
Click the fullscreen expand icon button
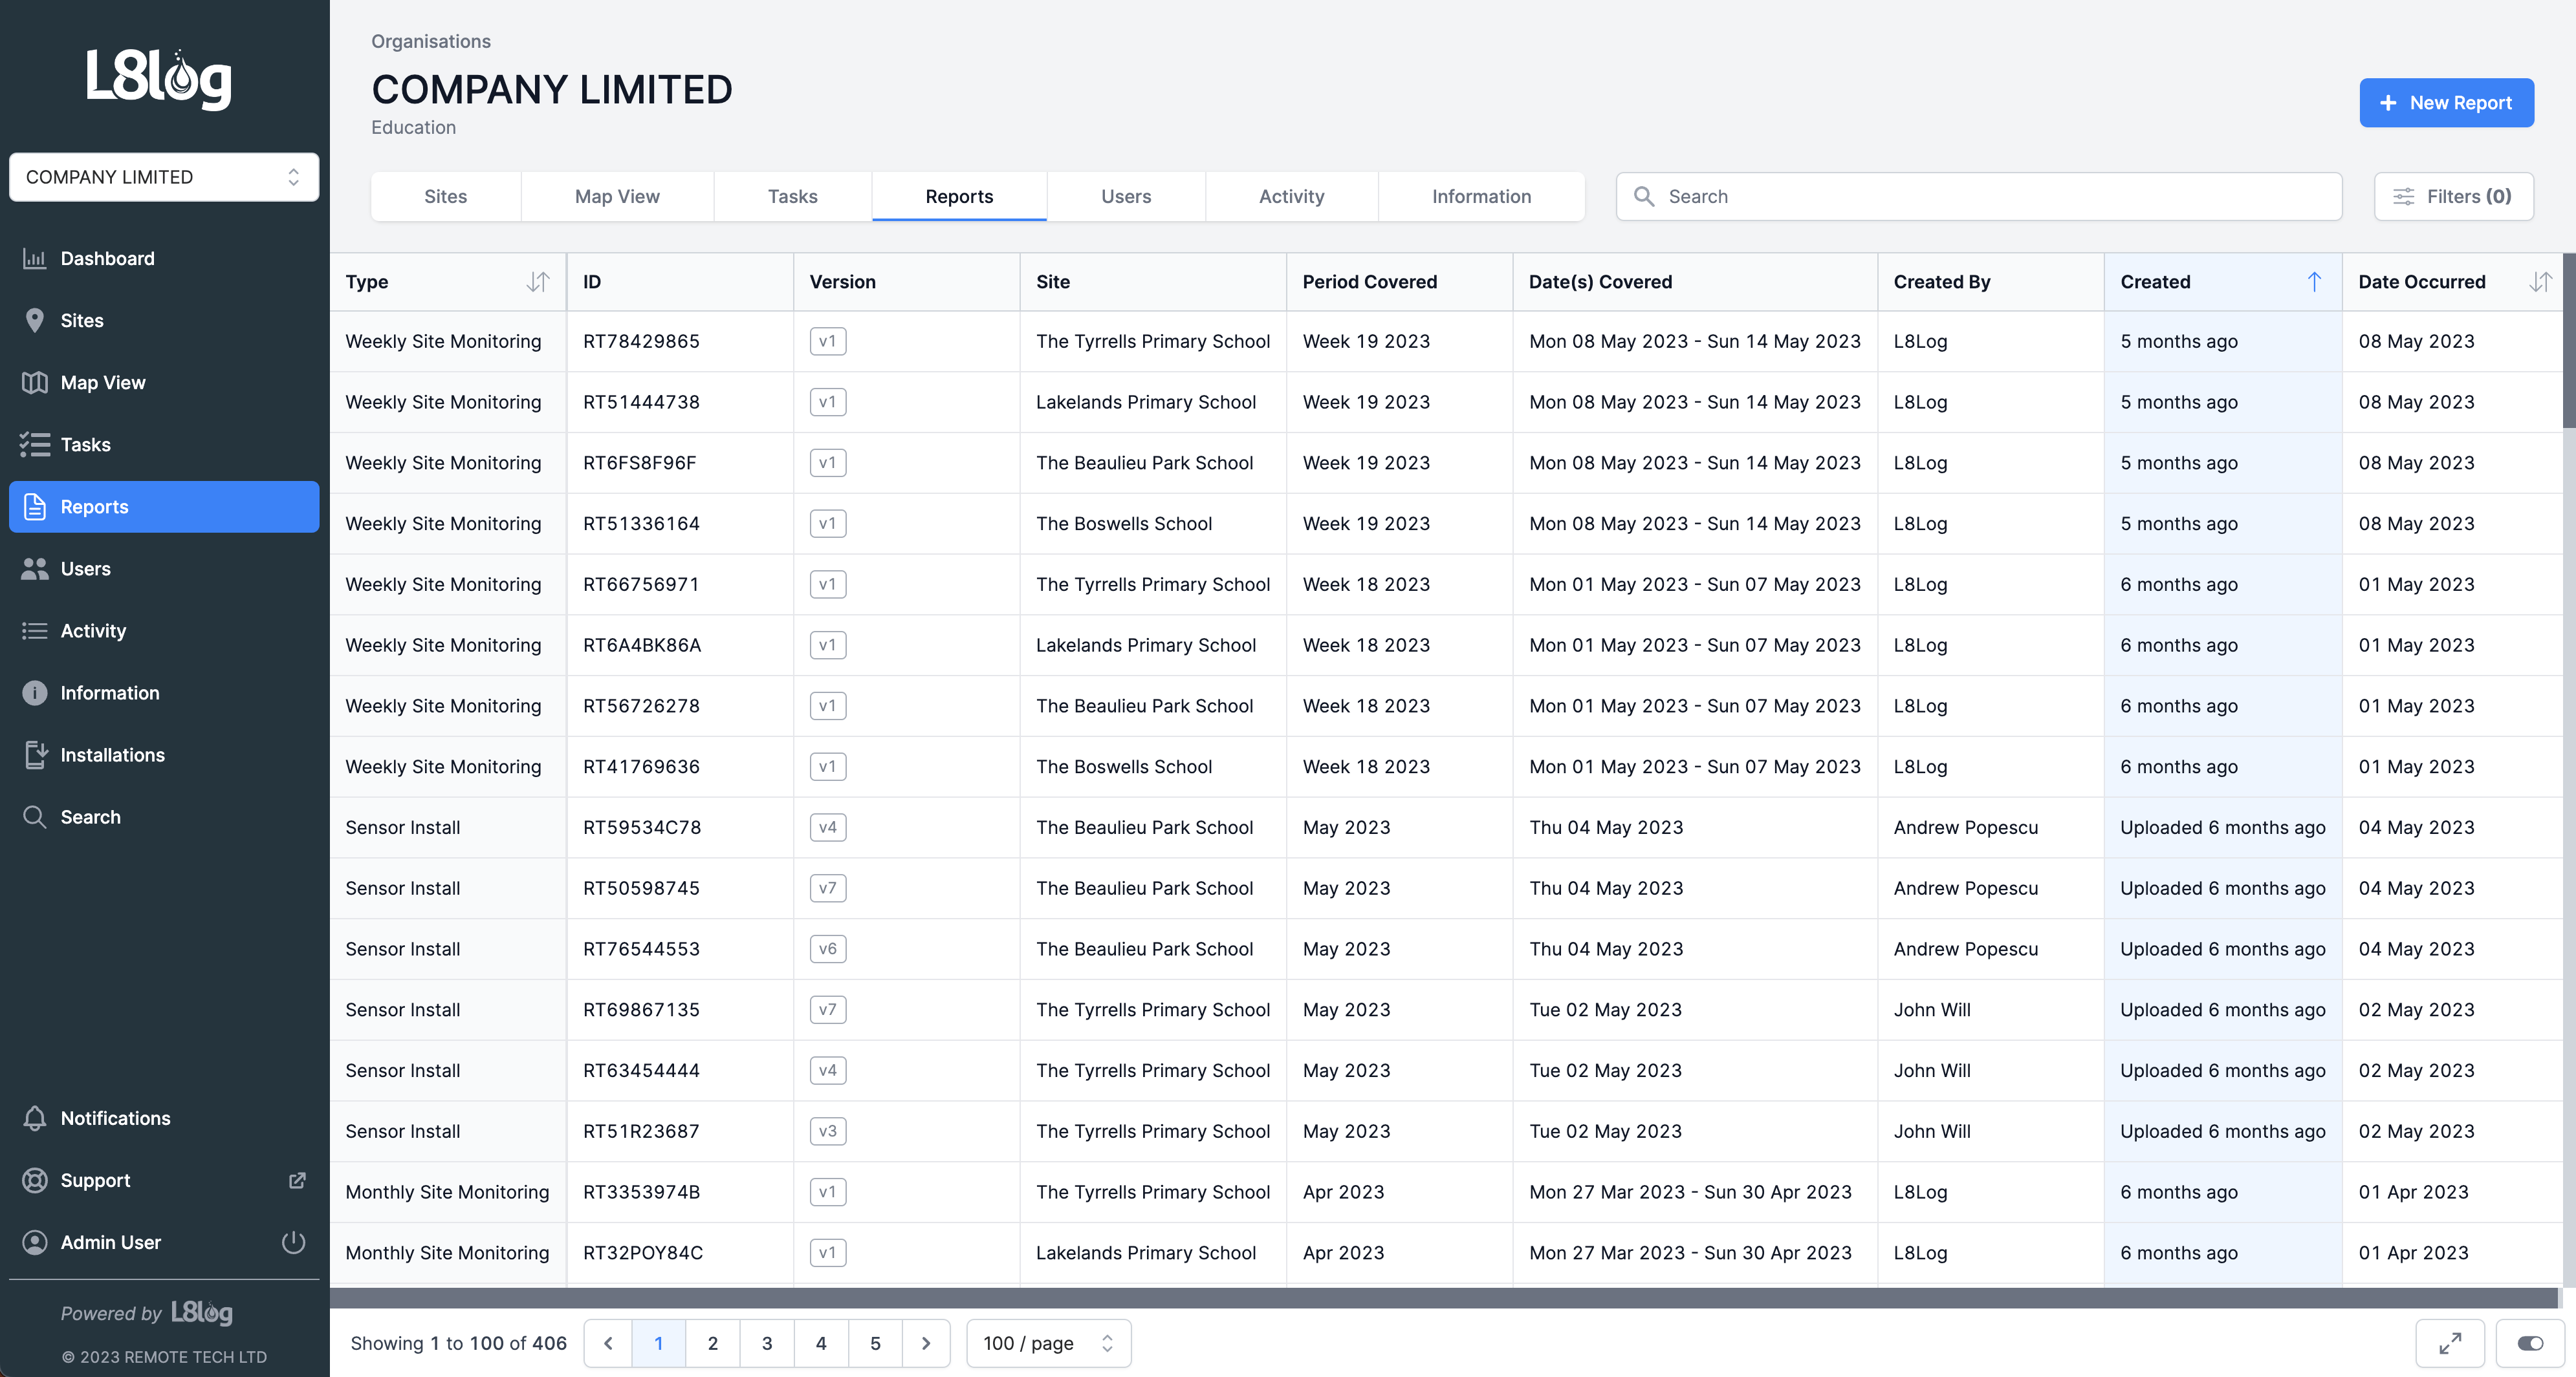[x=2449, y=1343]
